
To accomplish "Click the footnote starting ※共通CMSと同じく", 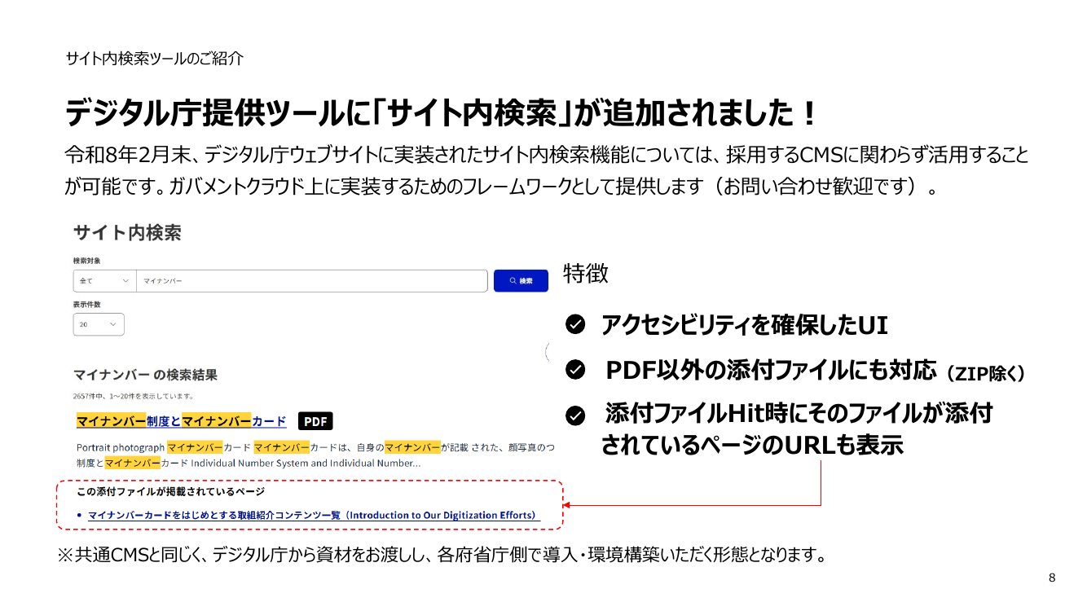I will 442,556.
